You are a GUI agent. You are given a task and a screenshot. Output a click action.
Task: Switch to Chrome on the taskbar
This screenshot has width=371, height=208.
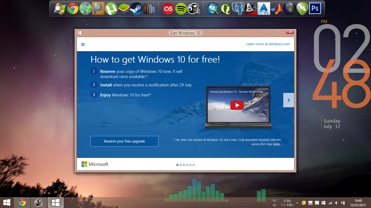pyautogui.click(x=22, y=203)
